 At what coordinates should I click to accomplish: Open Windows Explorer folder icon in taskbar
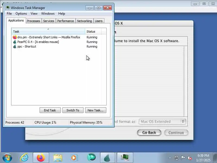pos(58,158)
